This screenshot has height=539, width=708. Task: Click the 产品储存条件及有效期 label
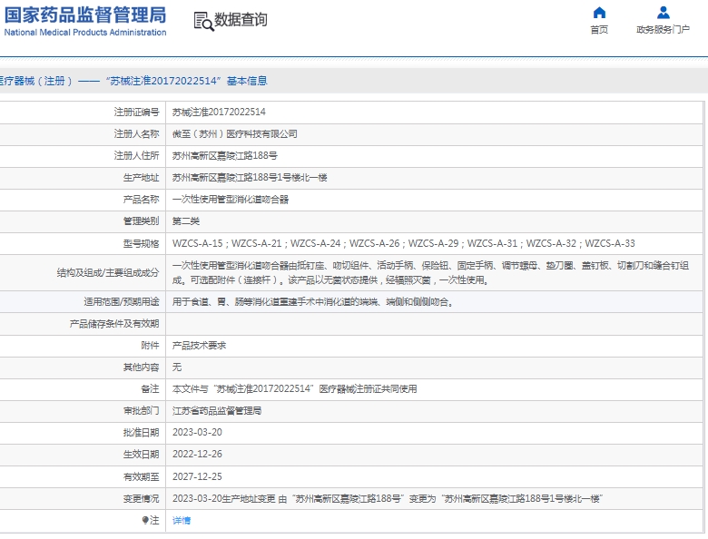coord(114,324)
